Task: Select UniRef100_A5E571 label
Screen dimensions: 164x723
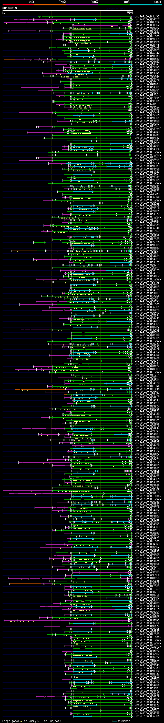Action: click(147, 626)
